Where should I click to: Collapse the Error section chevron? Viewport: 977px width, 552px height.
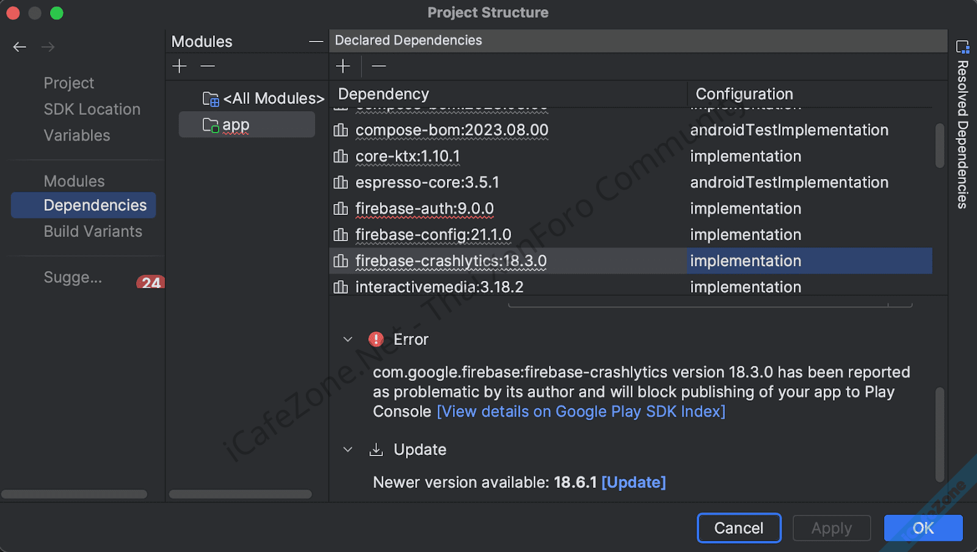348,340
